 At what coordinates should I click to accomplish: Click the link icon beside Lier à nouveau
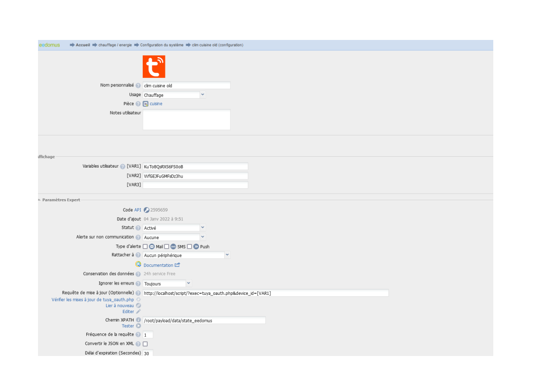(138, 306)
